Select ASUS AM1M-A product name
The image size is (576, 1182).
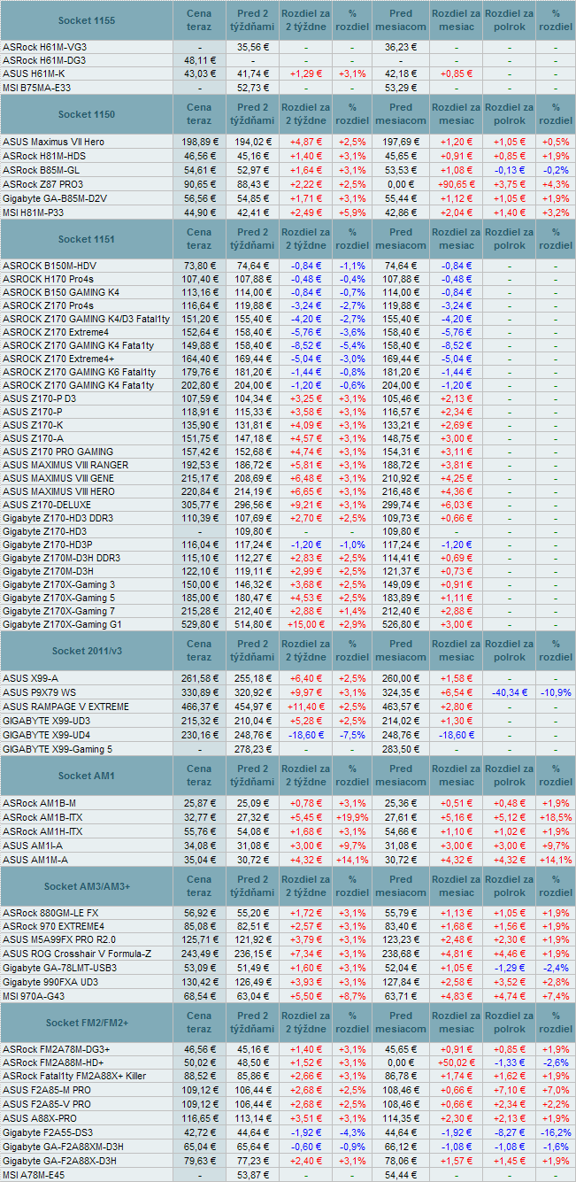(x=34, y=859)
